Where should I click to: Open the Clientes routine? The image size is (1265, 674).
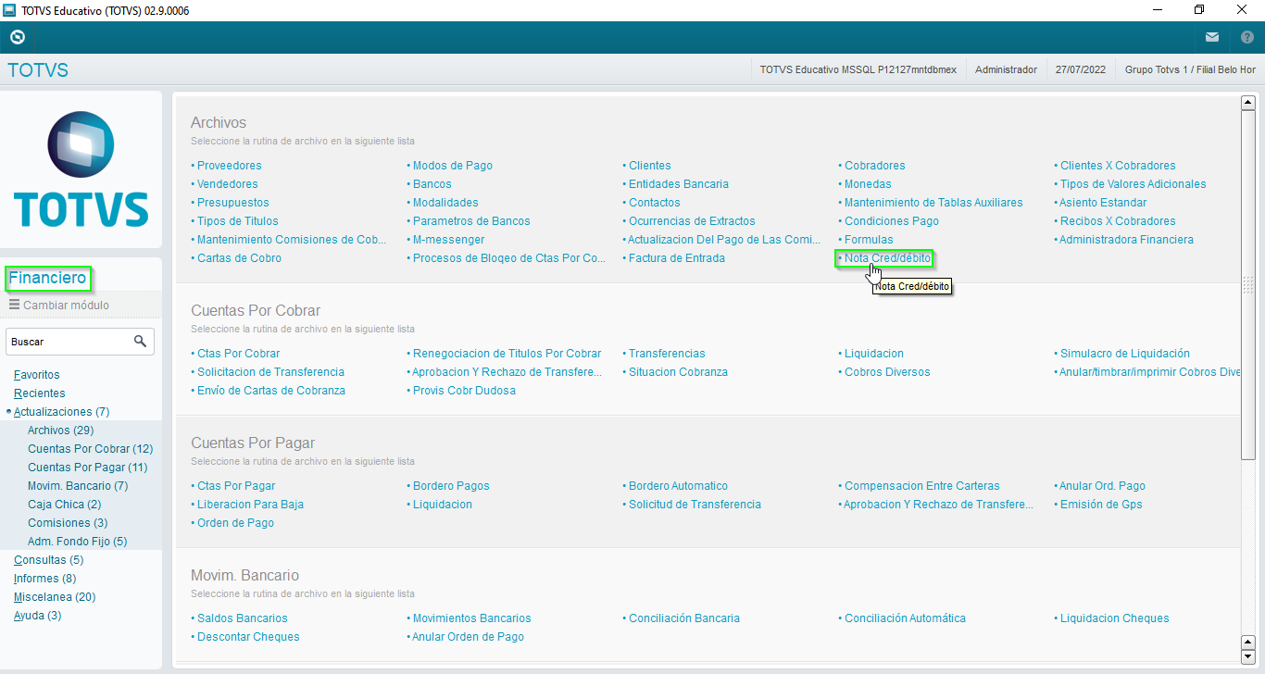pyautogui.click(x=650, y=166)
